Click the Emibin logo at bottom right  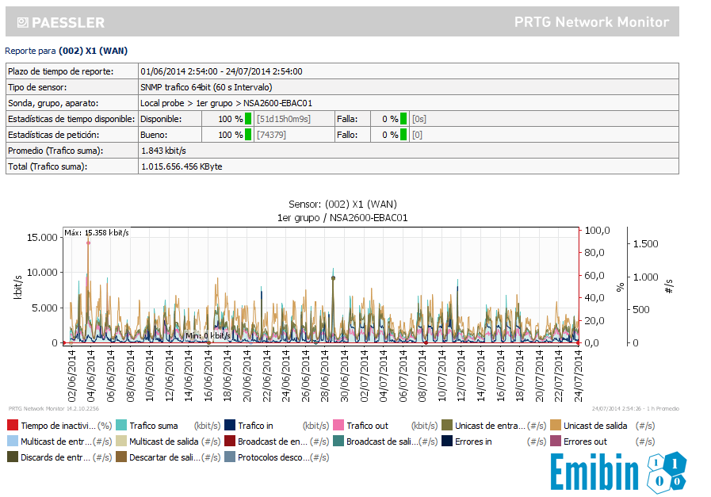[618, 472]
